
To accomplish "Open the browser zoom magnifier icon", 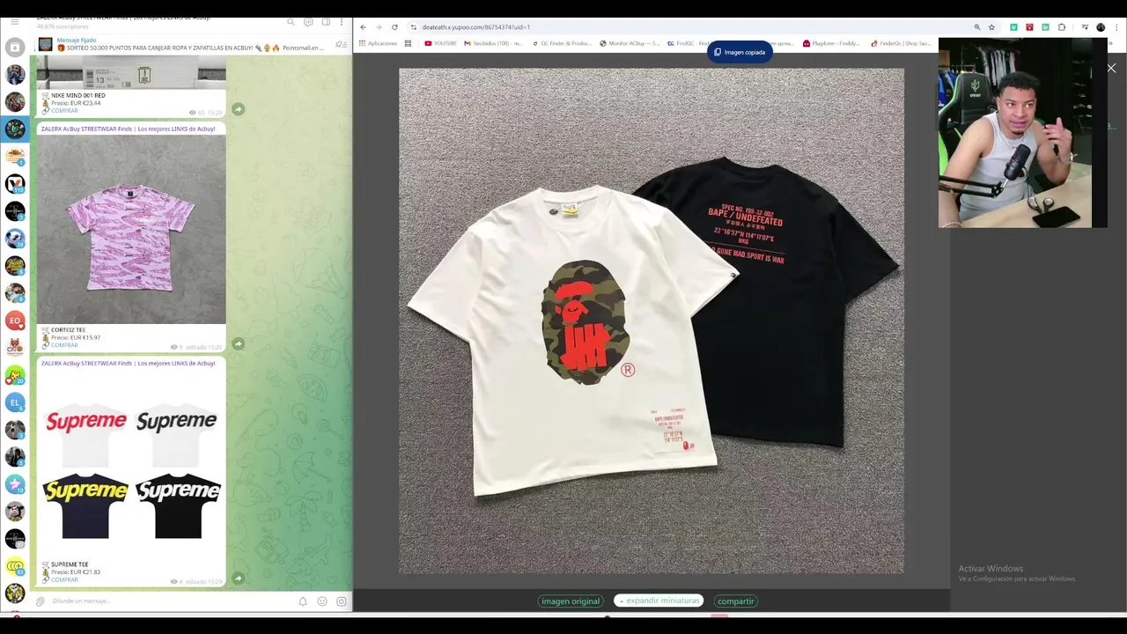I will click(x=977, y=27).
